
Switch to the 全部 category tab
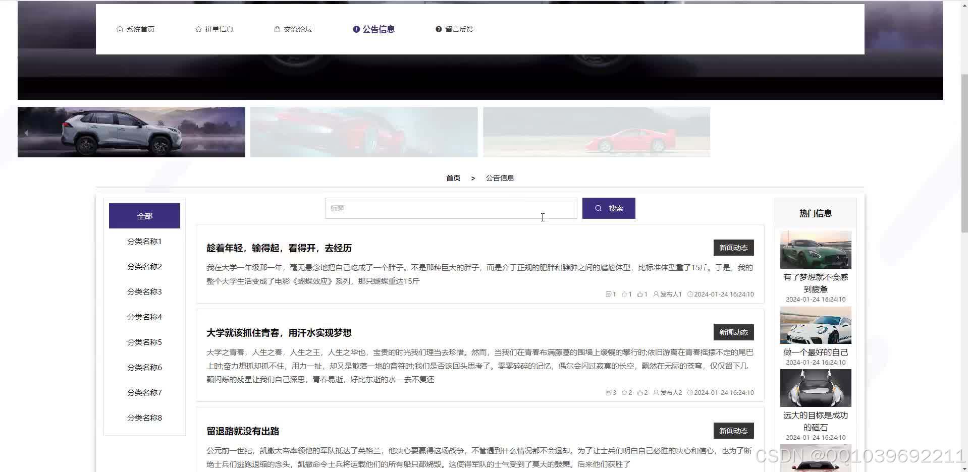(x=144, y=215)
